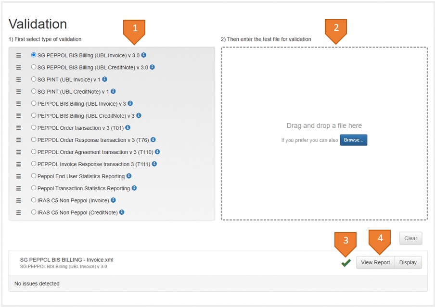Click info icon for Peppol End User Statistics Reporting
Viewport: 435px width, 307px height.
128,176
